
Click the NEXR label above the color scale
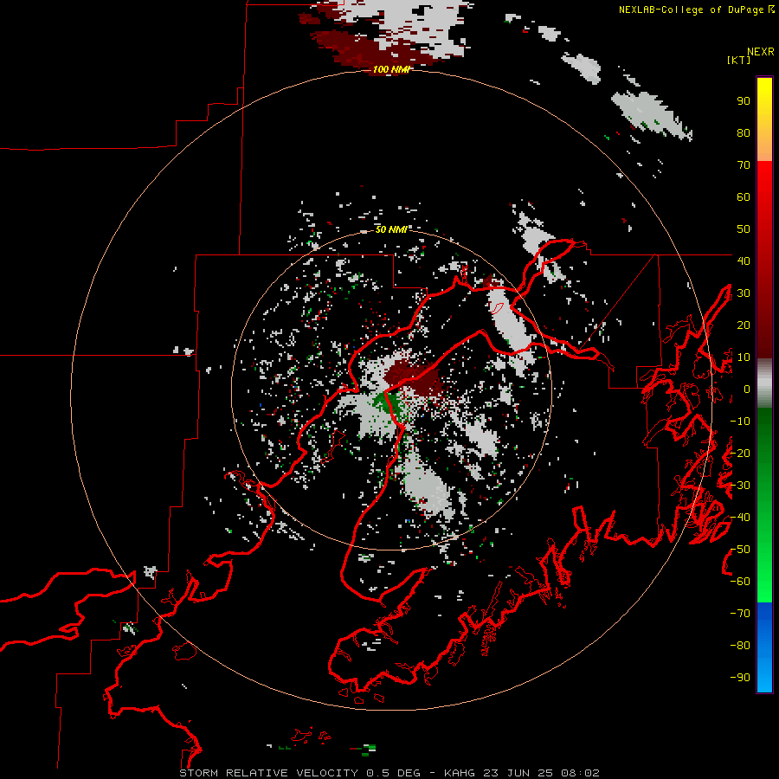click(x=760, y=52)
